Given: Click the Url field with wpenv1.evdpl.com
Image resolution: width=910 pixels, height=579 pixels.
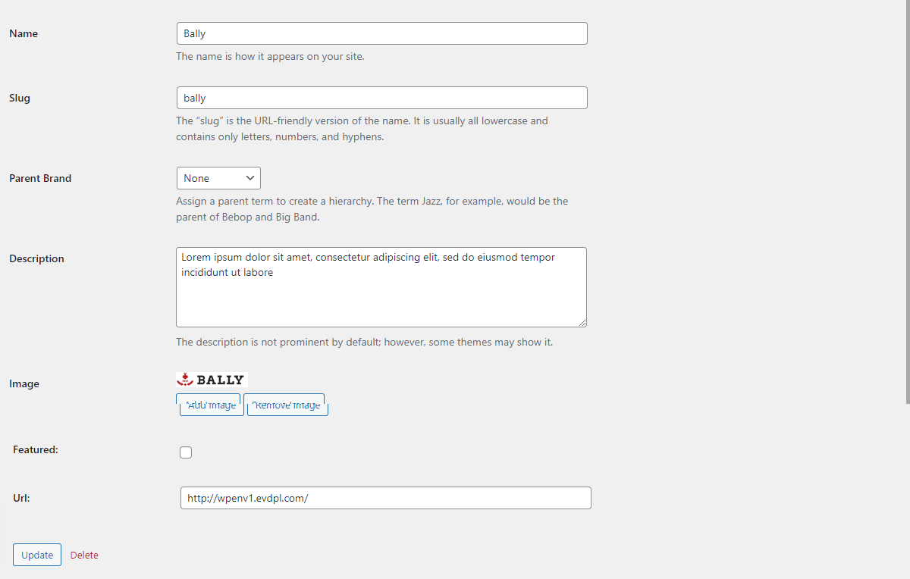Looking at the screenshot, I should coord(386,498).
